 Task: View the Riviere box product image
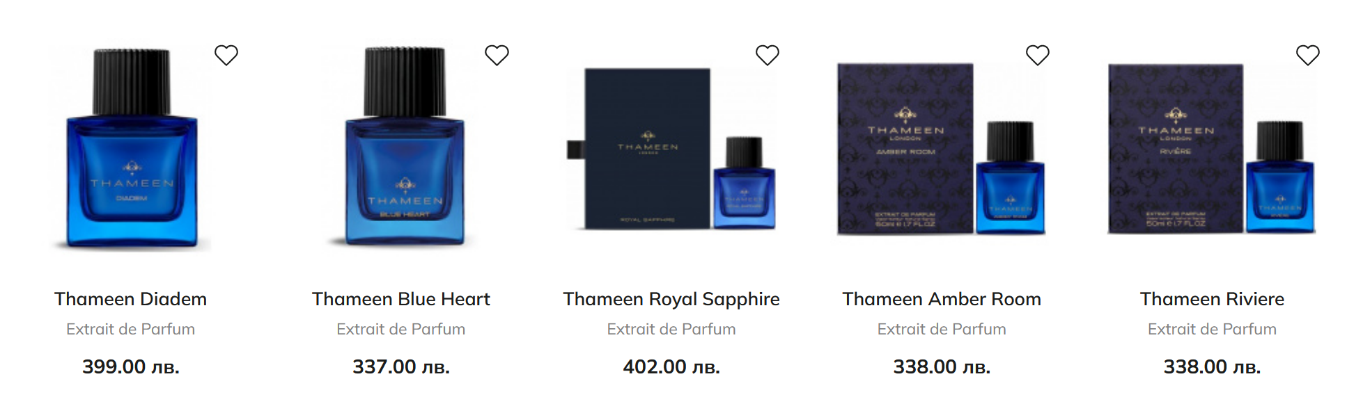point(1212,148)
